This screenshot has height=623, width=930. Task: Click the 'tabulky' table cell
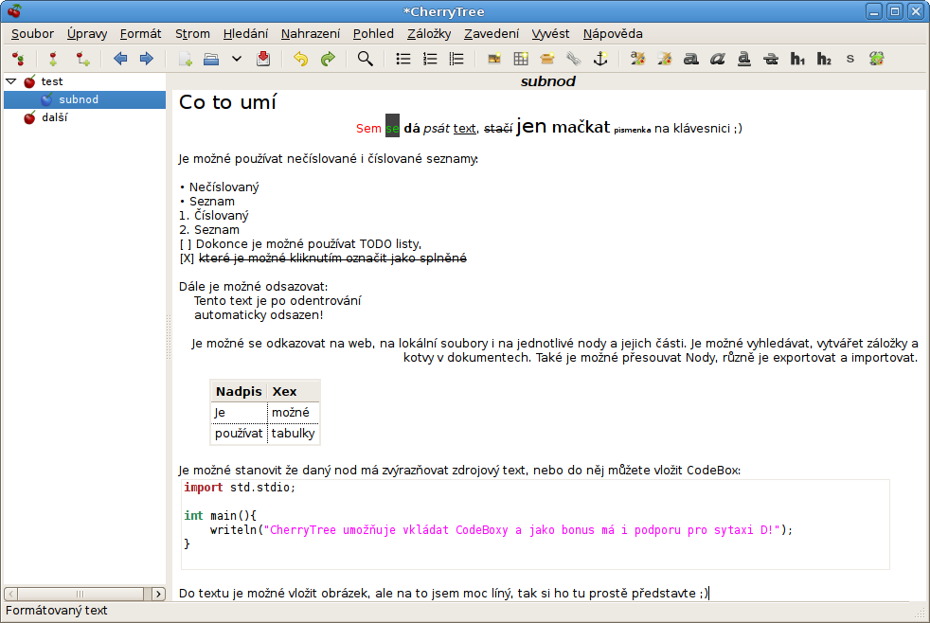pos(293,434)
